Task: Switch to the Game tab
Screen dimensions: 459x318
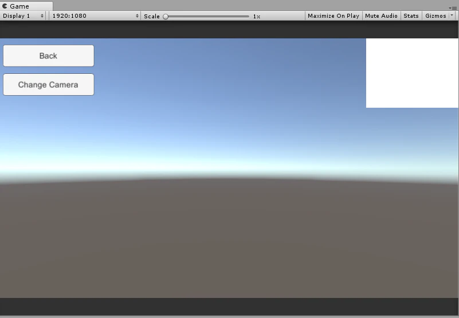Action: (26, 6)
